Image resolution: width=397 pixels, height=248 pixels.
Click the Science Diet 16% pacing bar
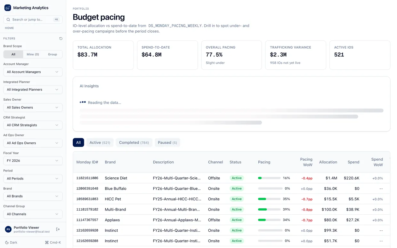pyautogui.click(x=269, y=178)
